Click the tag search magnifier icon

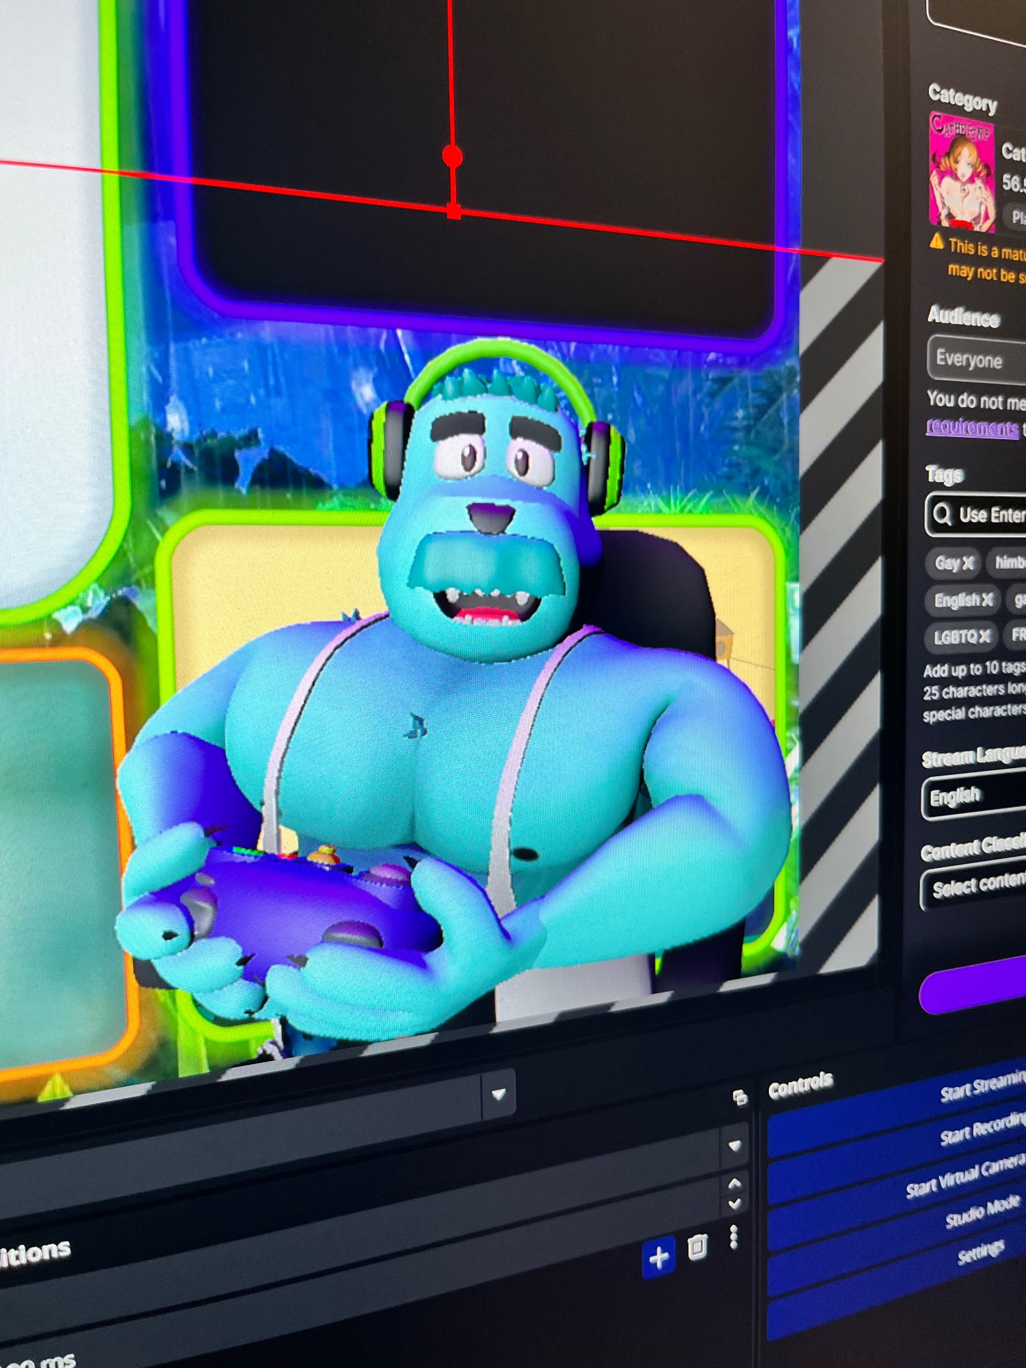click(x=942, y=513)
